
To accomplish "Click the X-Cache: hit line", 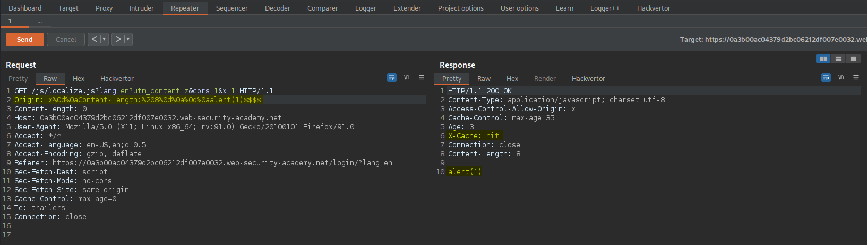I will click(474, 135).
